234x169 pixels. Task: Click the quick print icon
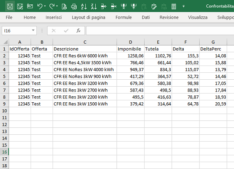[74, 6]
